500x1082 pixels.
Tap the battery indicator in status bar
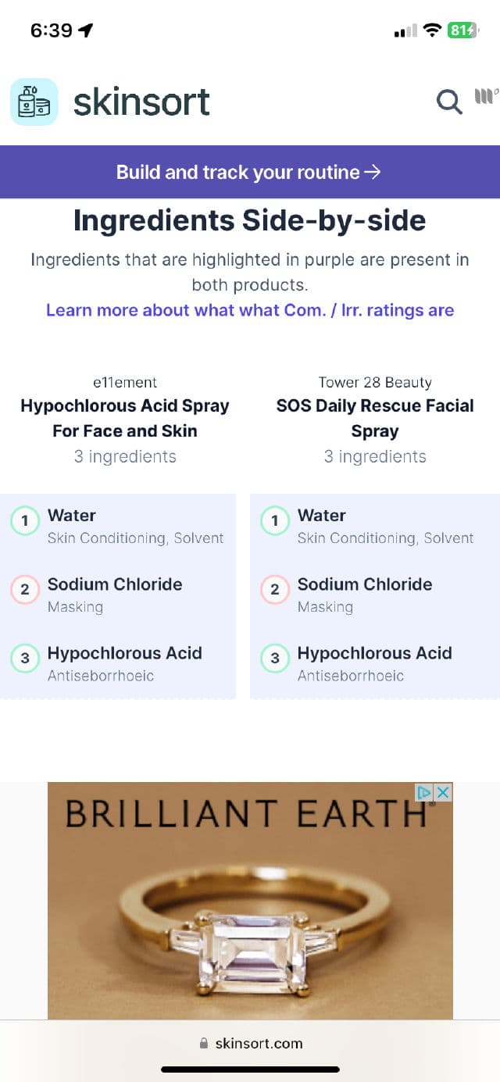461,30
